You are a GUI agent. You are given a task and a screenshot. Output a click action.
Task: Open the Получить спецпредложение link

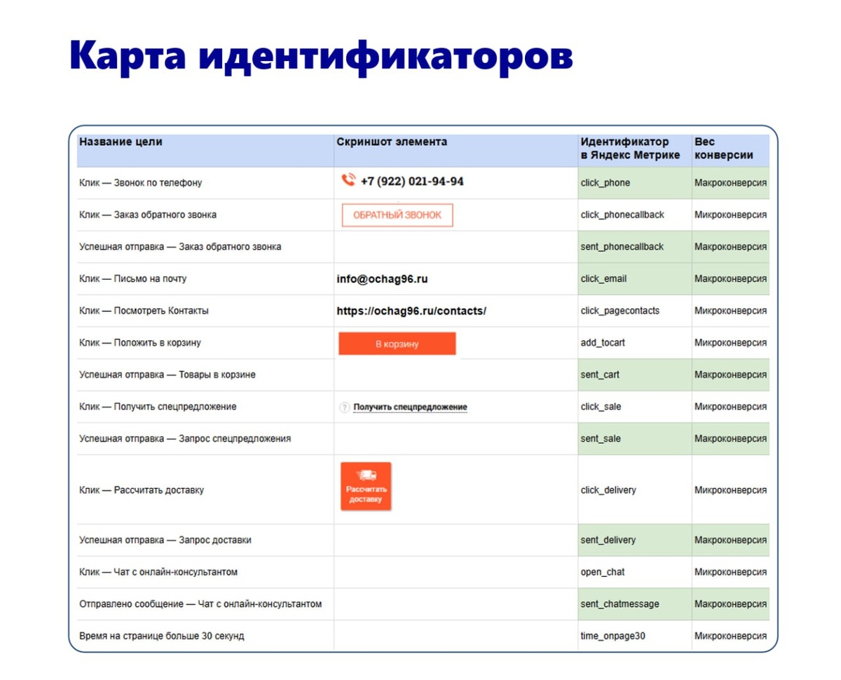point(410,407)
